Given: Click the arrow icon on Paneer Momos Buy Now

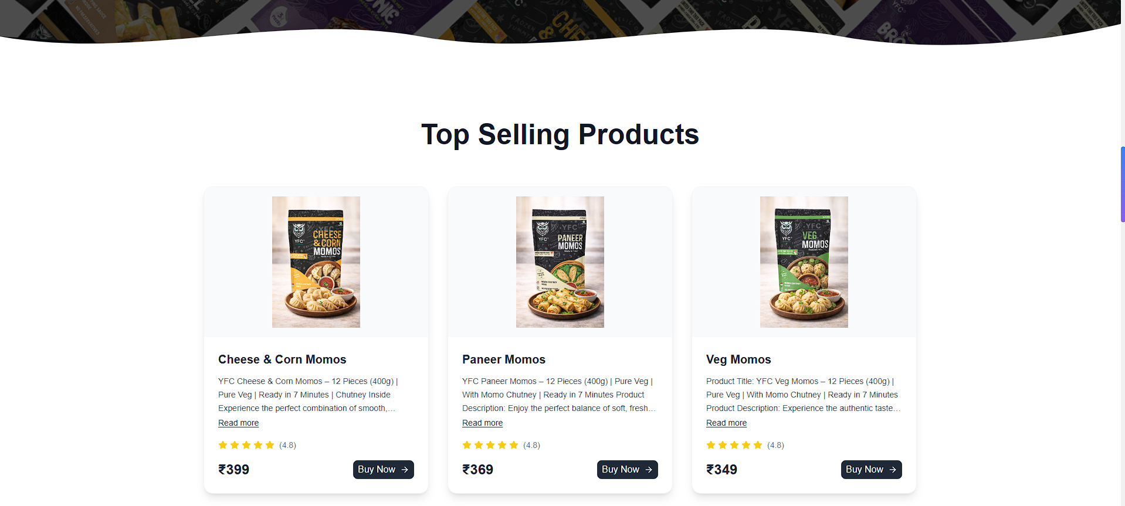Looking at the screenshot, I should click(x=649, y=470).
